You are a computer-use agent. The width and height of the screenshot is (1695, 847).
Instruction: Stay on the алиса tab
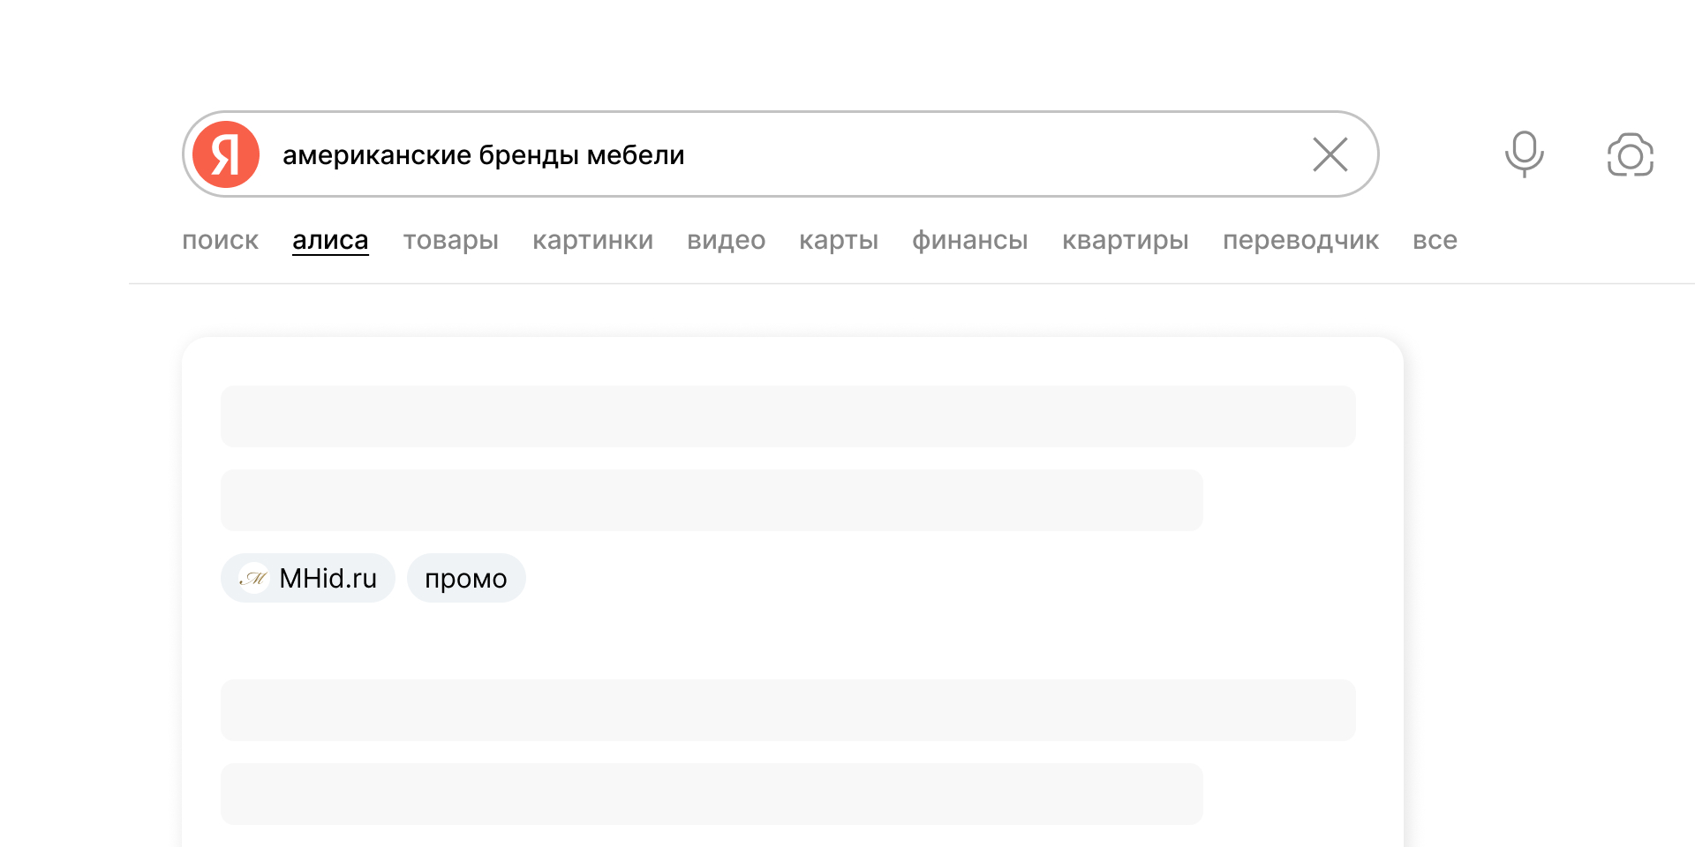point(330,240)
